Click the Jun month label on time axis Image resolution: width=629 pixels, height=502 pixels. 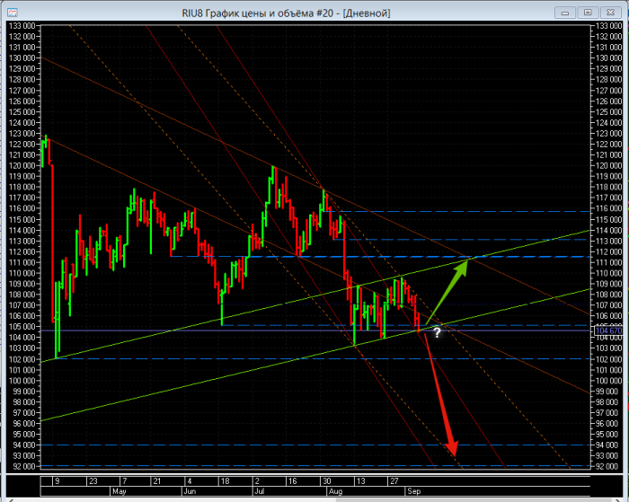[x=190, y=492]
